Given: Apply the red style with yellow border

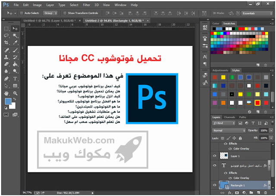Looking at the screenshot, I should tap(257, 103).
